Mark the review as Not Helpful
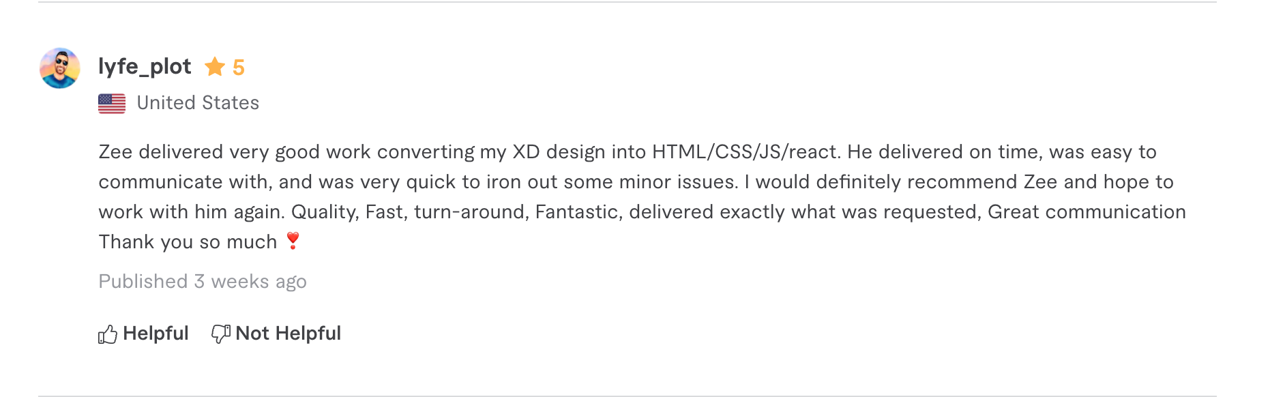Image resolution: width=1270 pixels, height=397 pixels. click(288, 334)
